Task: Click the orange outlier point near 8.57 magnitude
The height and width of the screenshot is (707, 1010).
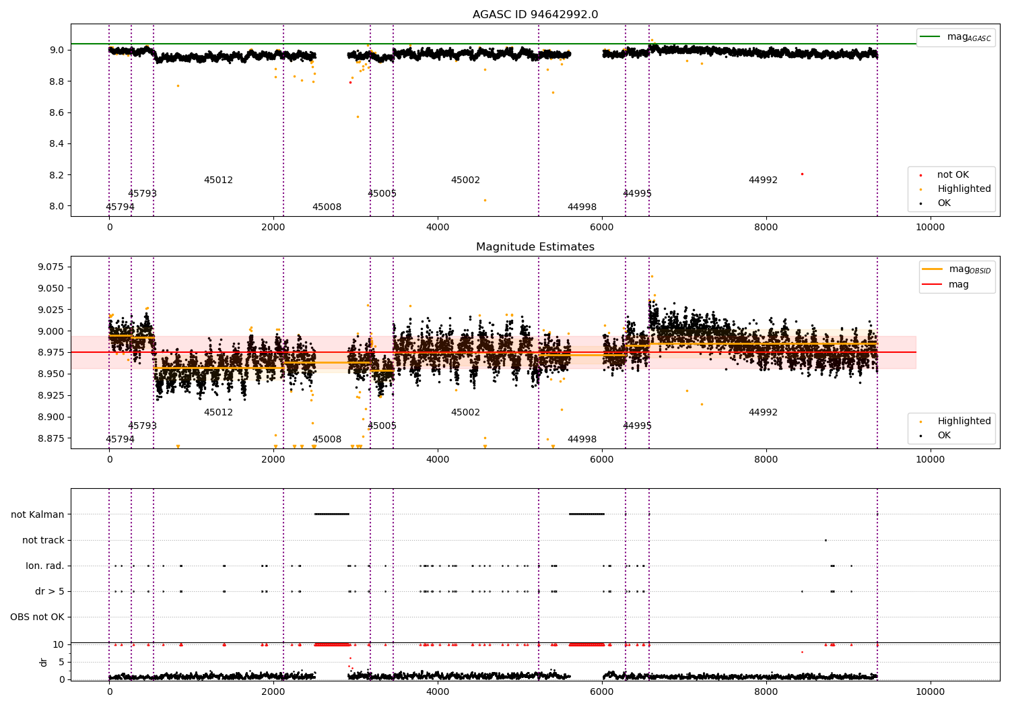Action: [x=358, y=116]
